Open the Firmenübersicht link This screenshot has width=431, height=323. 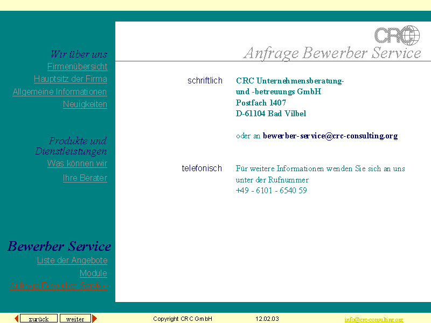click(77, 67)
